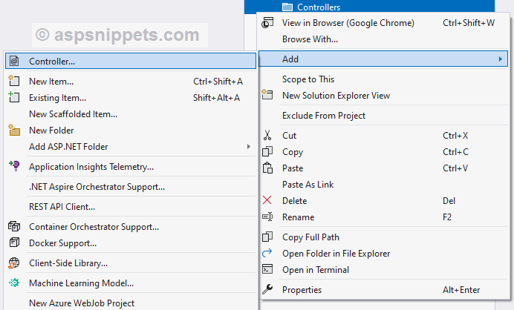514x310 pixels.
Task: Choose Exclude From Project
Action: pyautogui.click(x=383, y=116)
